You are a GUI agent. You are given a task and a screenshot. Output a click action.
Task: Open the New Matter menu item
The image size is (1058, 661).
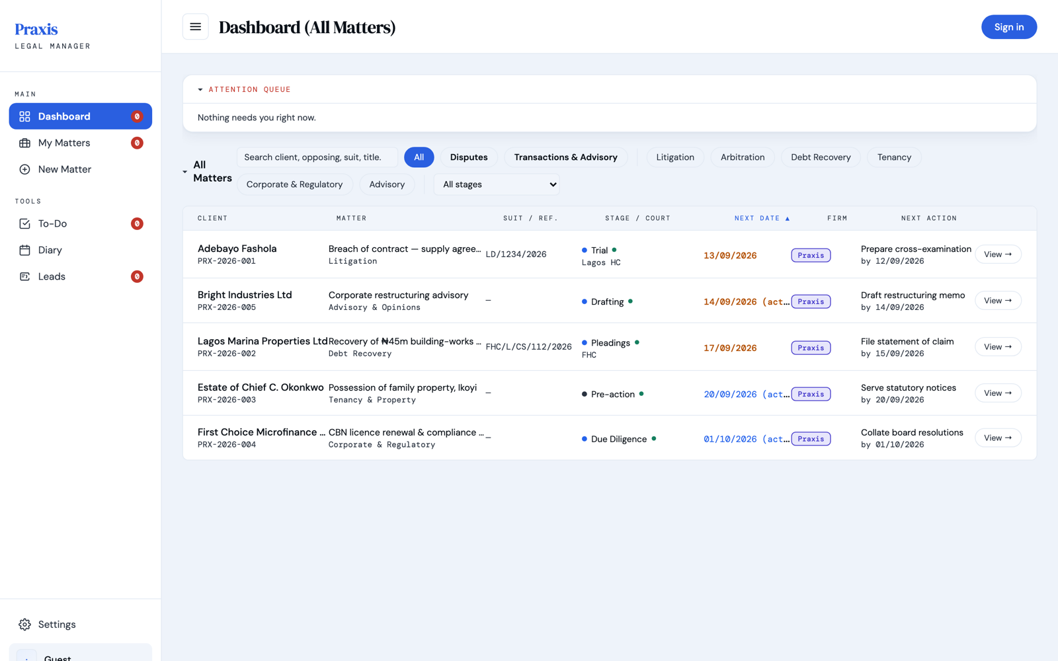[x=80, y=169]
